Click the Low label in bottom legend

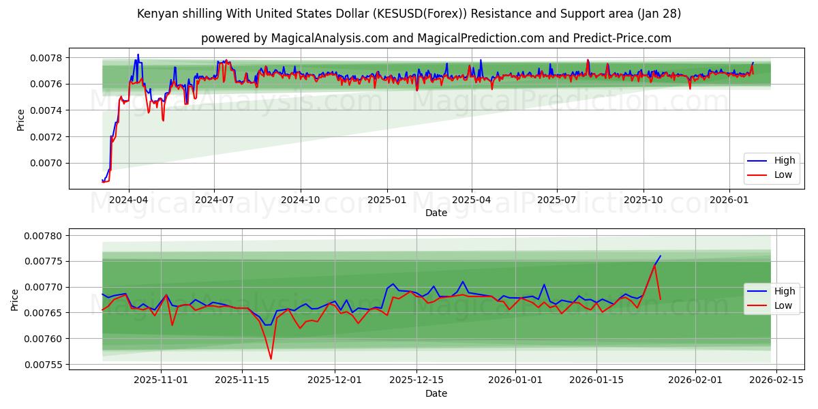783,307
